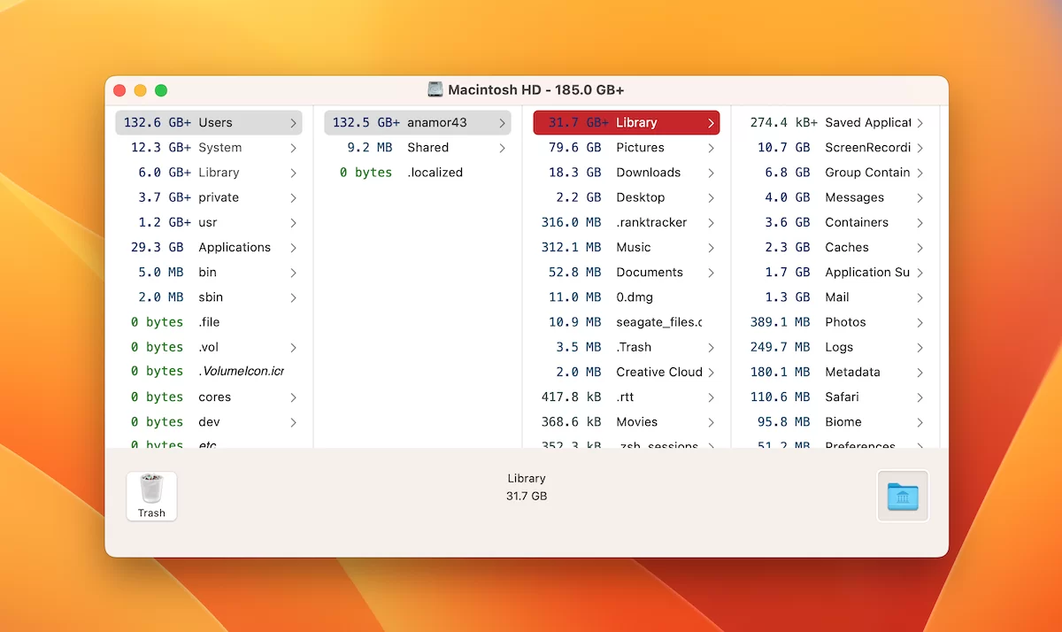Select the highlighted Library row
Viewport: 1062px width, 632px height.
tap(627, 123)
